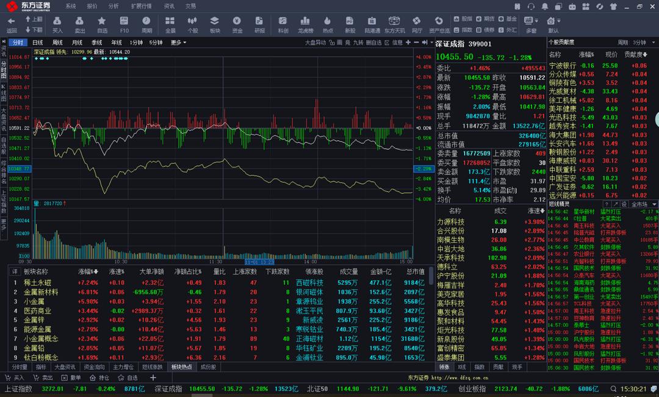
Task: Click the 持仓 holdings button
Action: 99,378
